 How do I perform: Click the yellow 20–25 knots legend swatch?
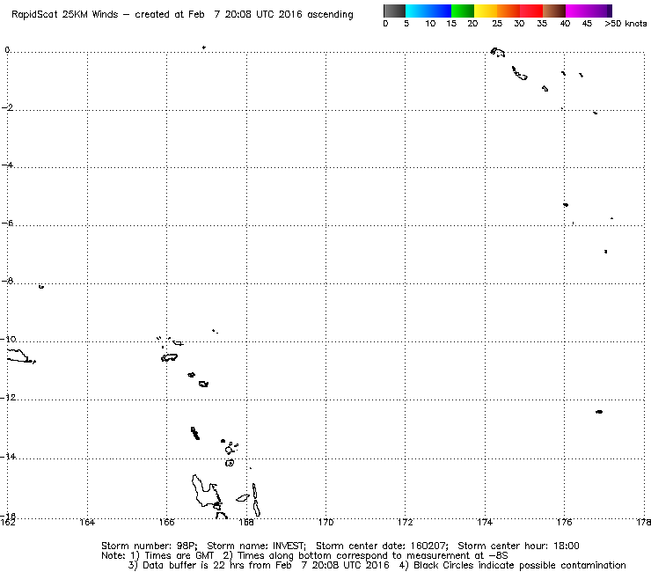click(x=486, y=11)
